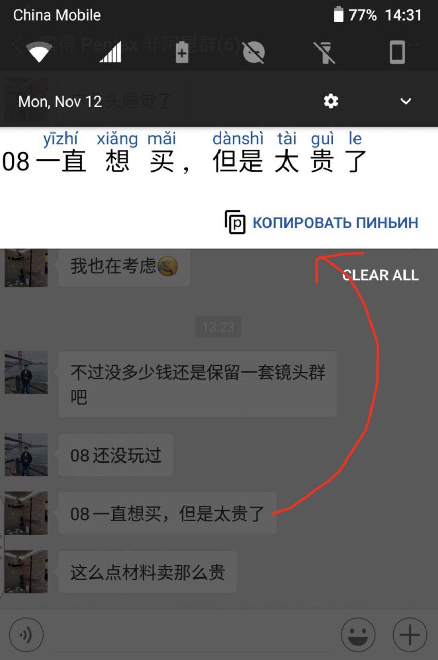Open the avatar next to 不过没多少钱 message
Viewport: 438px width, 660px height.
point(26,373)
